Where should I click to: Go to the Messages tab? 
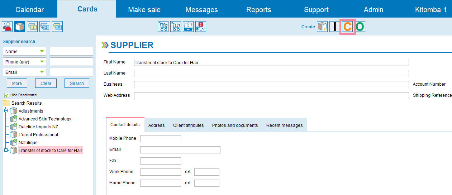point(201,10)
